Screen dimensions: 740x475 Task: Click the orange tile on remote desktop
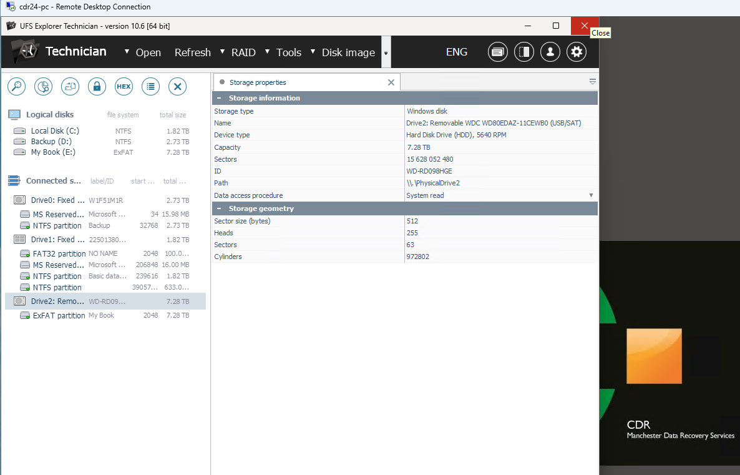click(654, 356)
